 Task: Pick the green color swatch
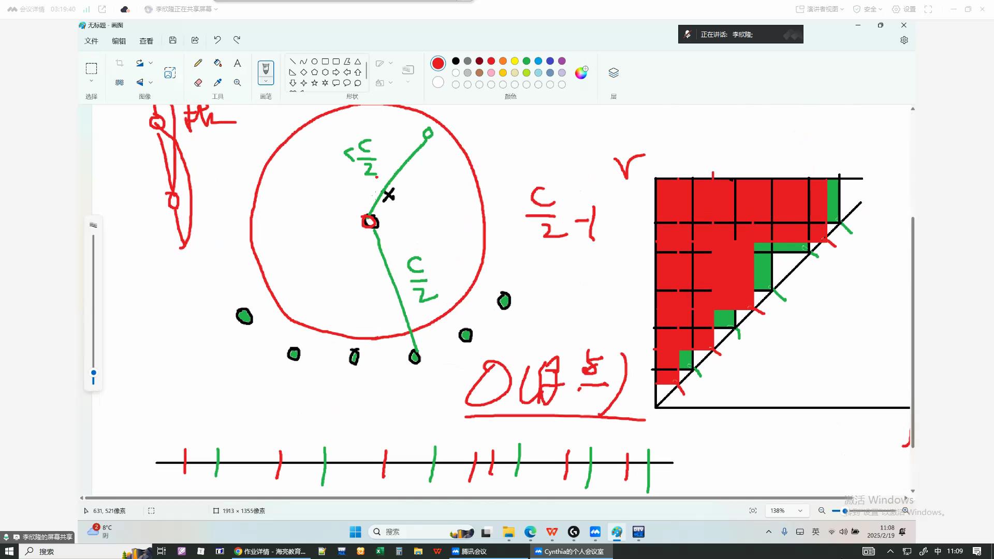527,61
